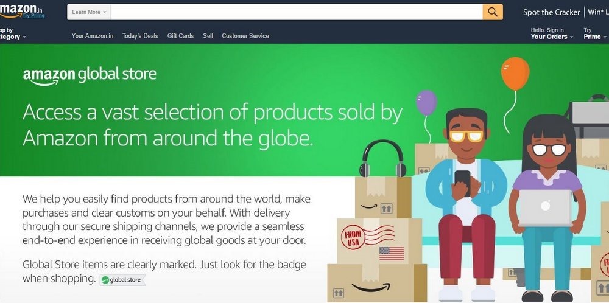Expand the Shop by Category menu
Viewport: 609px width, 303px height.
(x=13, y=33)
